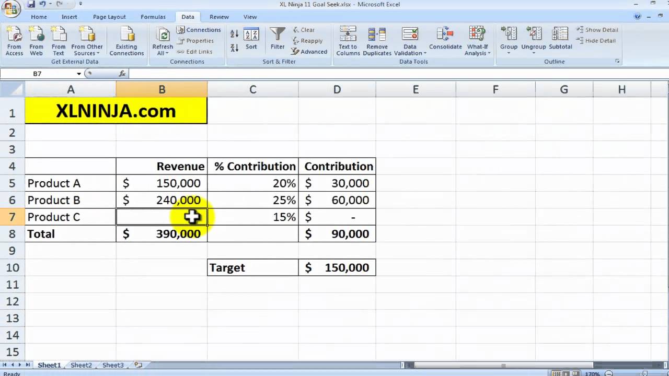Open From Other Sources dropdown
Image resolution: width=669 pixels, height=376 pixels.
(x=87, y=41)
